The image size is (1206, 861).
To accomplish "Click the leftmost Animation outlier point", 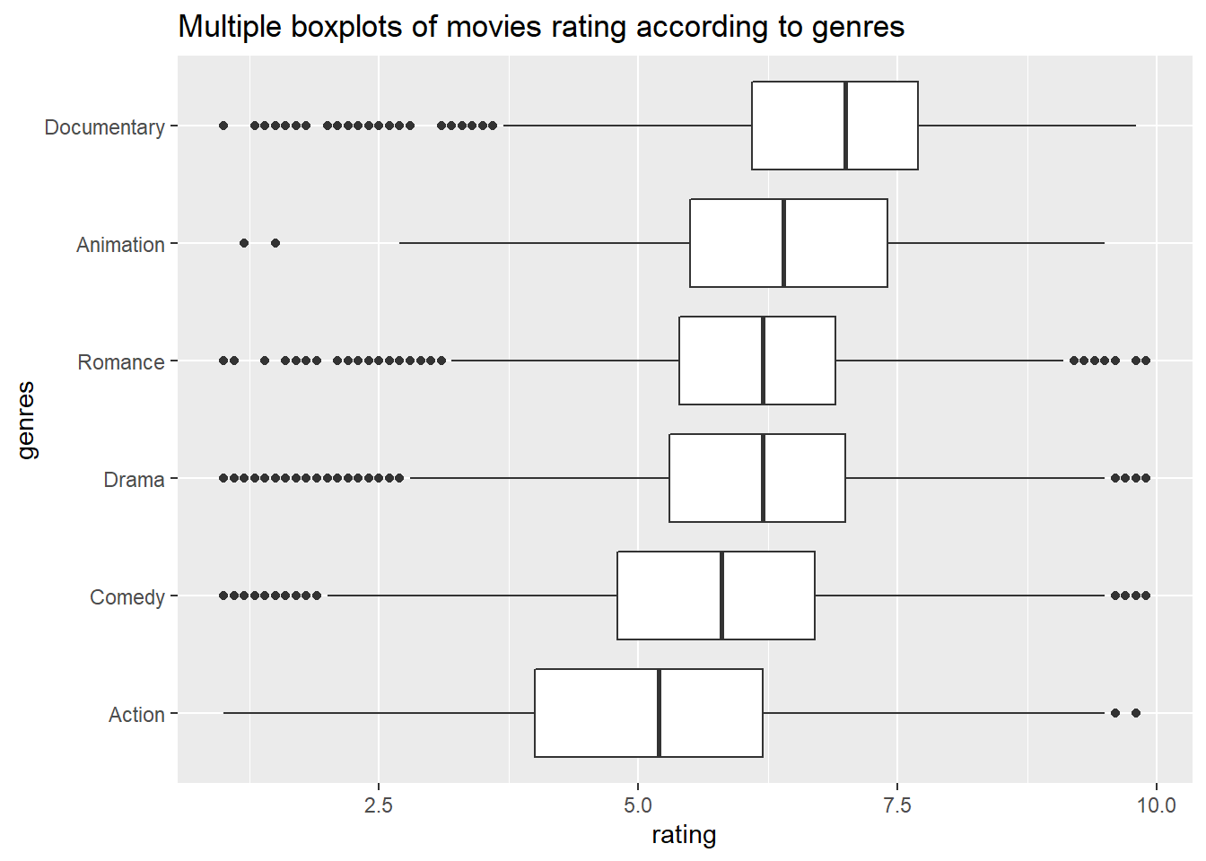I will click(244, 243).
